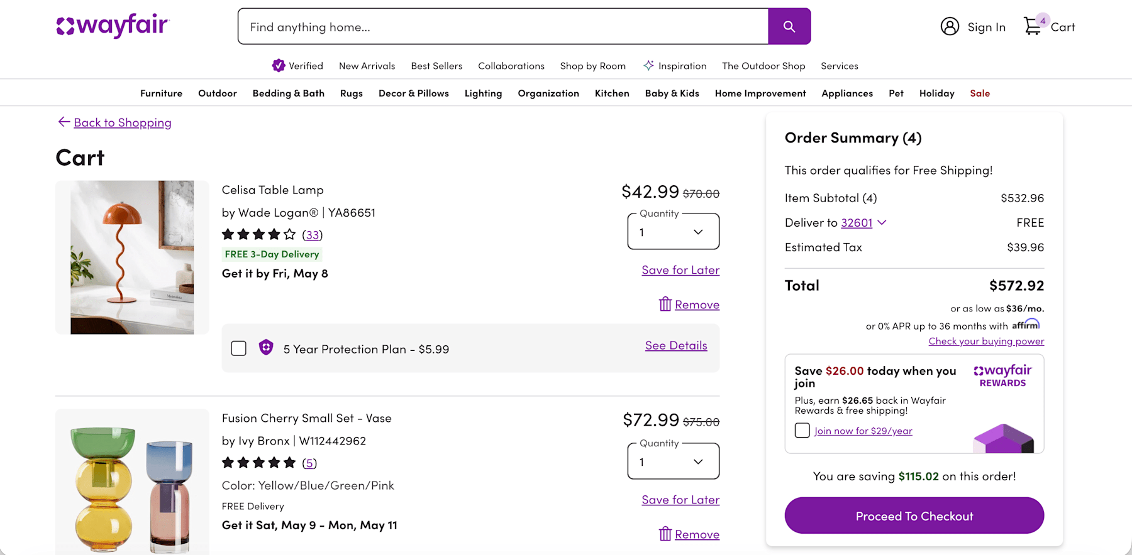Click the New Arrivals link
Image resolution: width=1132 pixels, height=555 pixels.
[x=367, y=65]
